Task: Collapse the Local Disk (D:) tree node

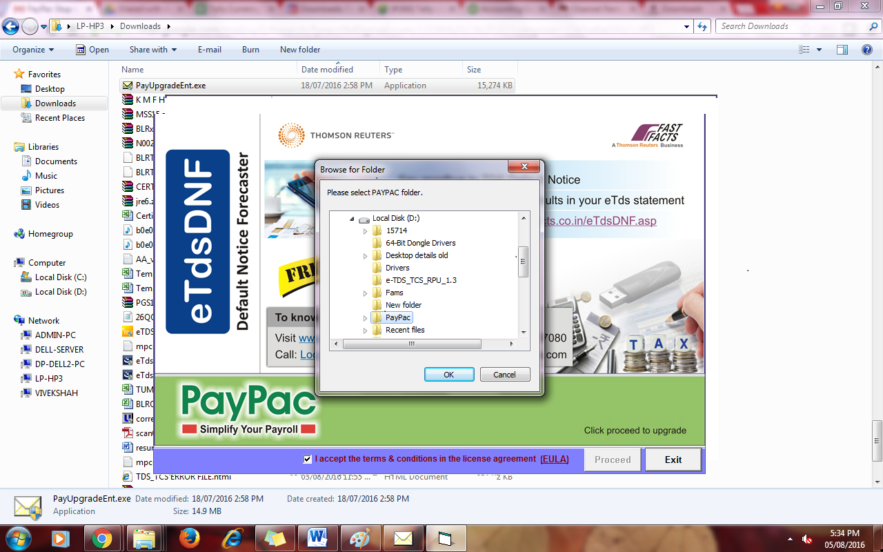Action: [x=353, y=219]
